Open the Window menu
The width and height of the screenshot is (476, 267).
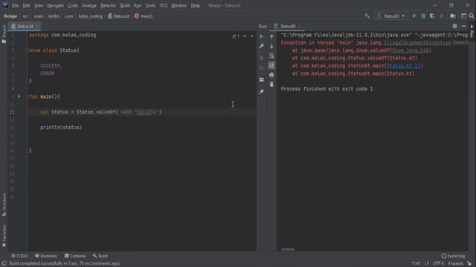pyautogui.click(x=178, y=5)
